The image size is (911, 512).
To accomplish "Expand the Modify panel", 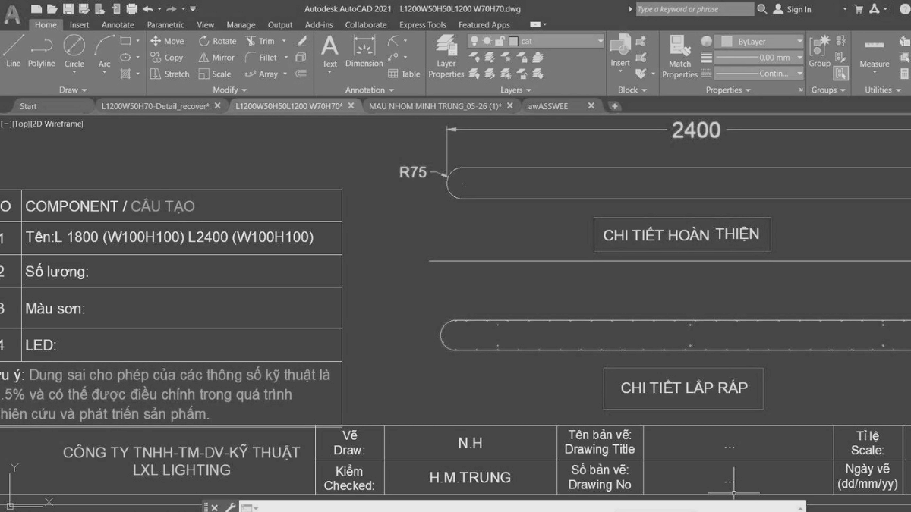I will [229, 90].
